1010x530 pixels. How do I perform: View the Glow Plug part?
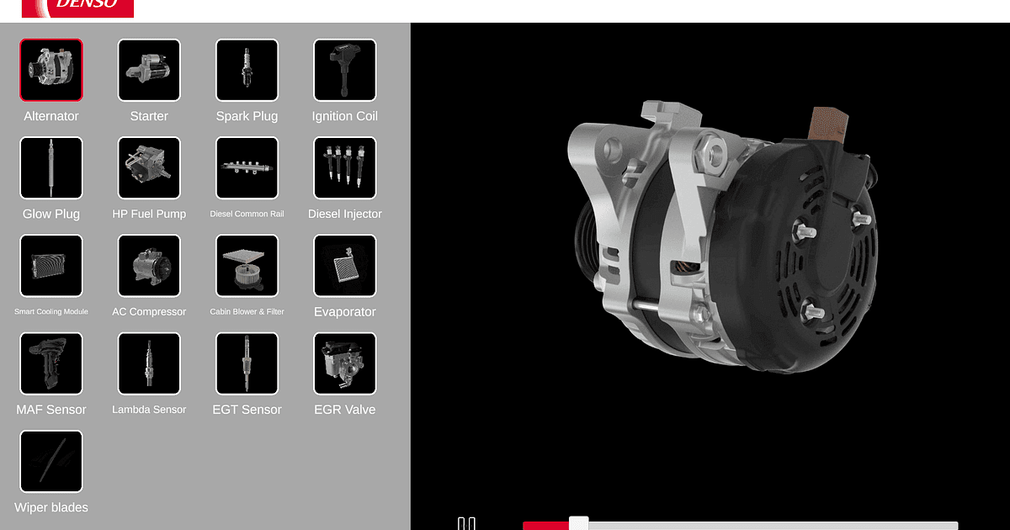pyautogui.click(x=50, y=167)
